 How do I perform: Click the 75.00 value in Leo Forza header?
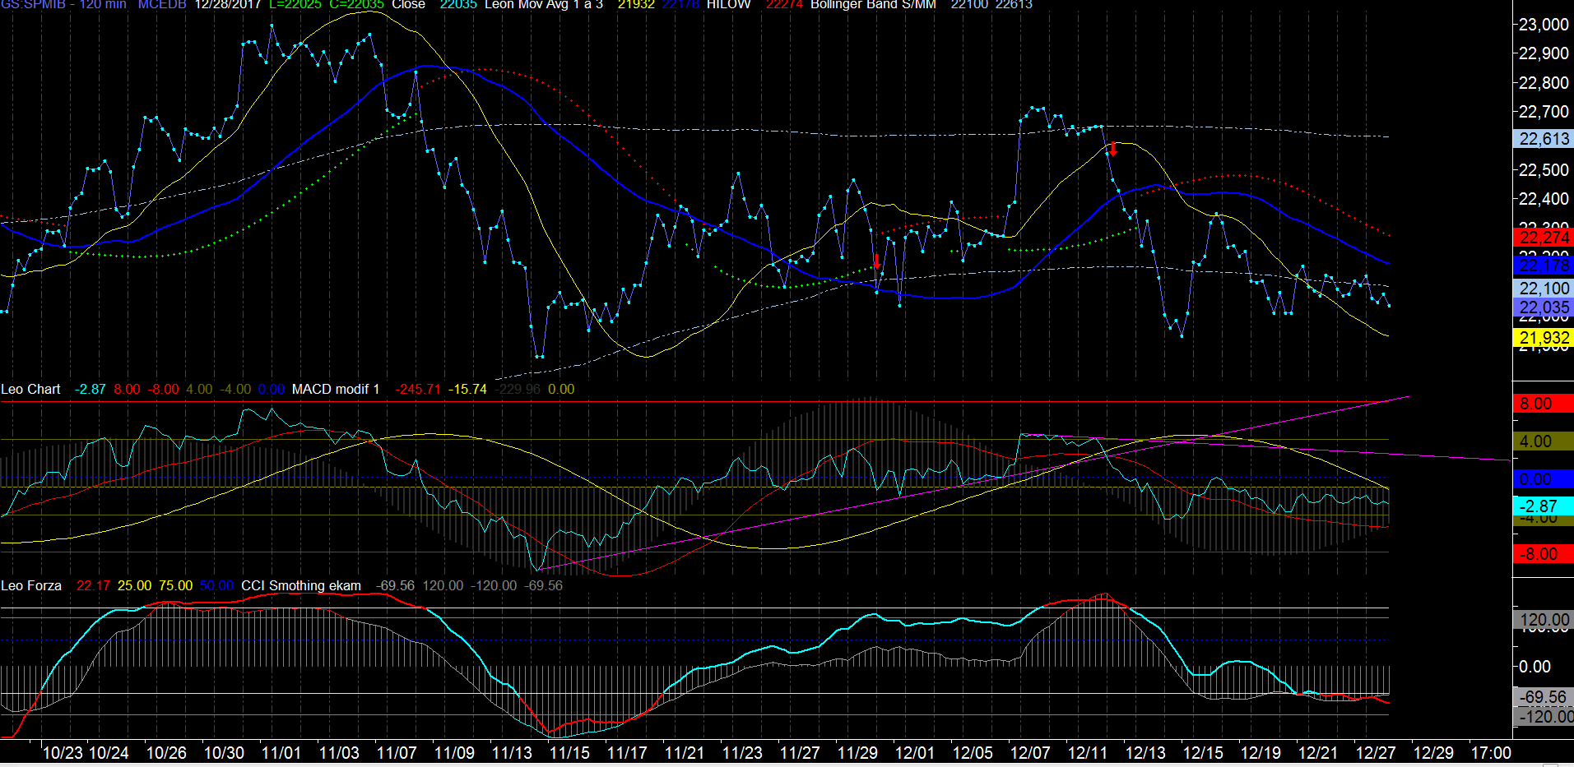tap(175, 585)
